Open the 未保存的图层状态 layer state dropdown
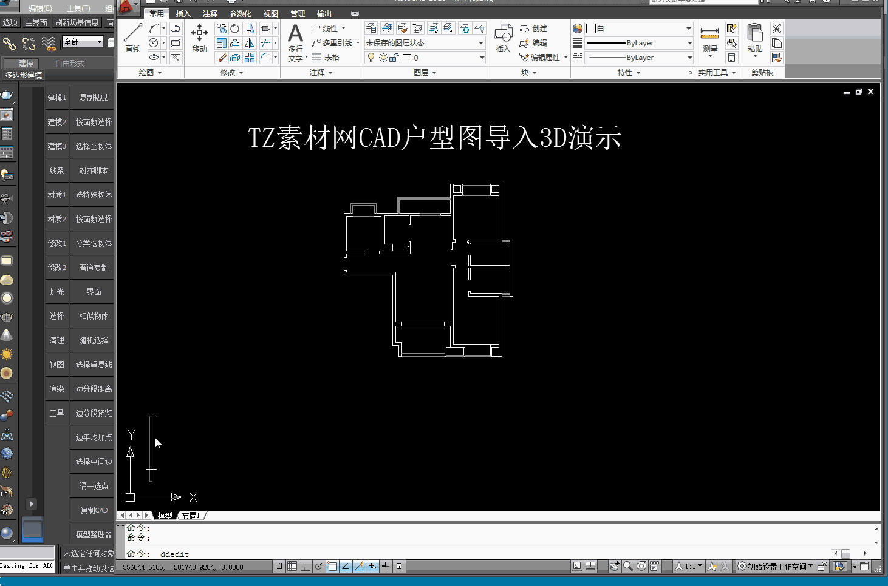This screenshot has width=888, height=586. click(x=424, y=43)
